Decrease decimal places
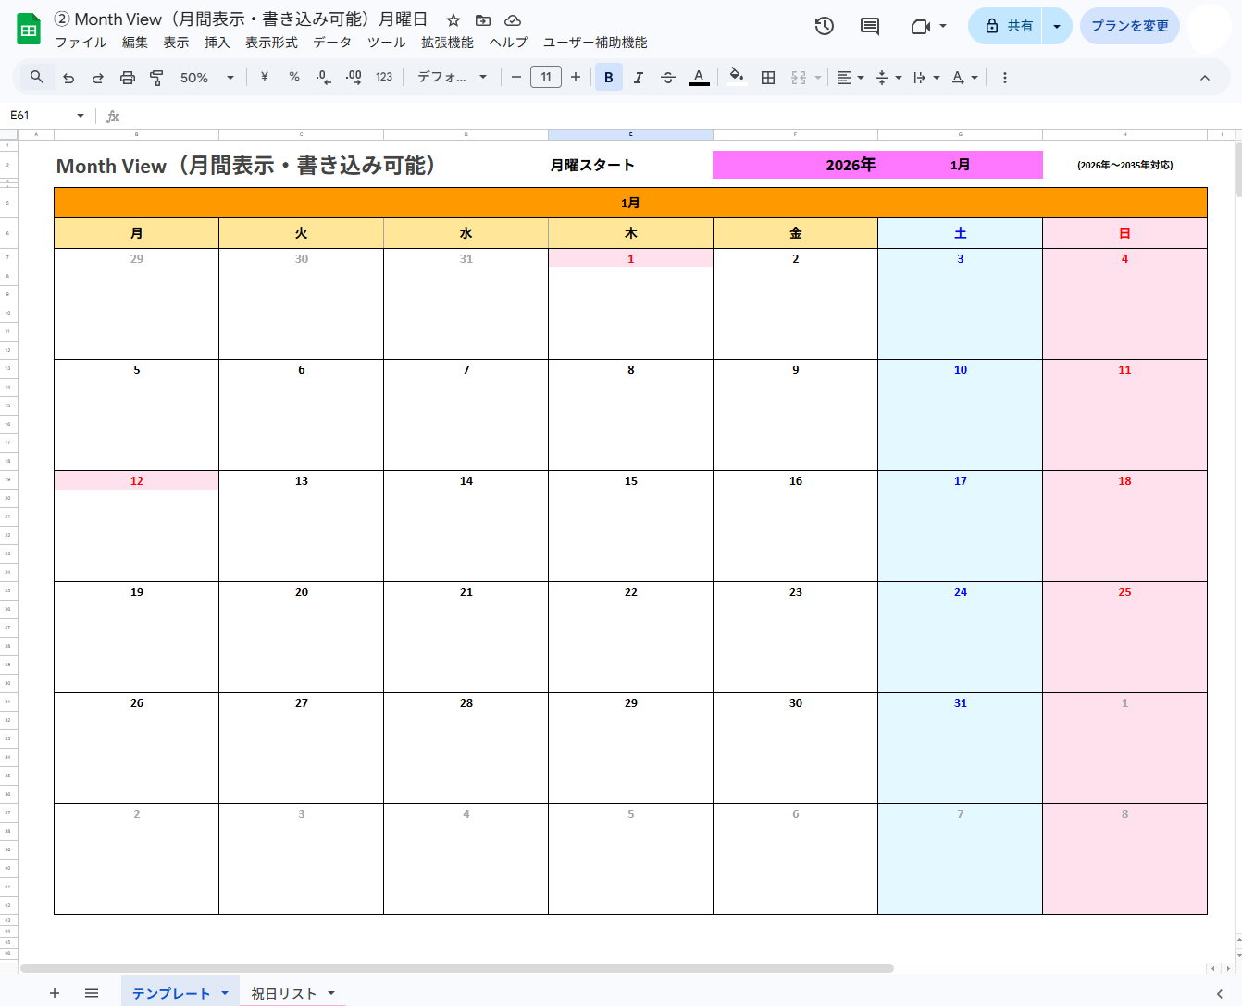1242x1006 pixels. click(322, 77)
